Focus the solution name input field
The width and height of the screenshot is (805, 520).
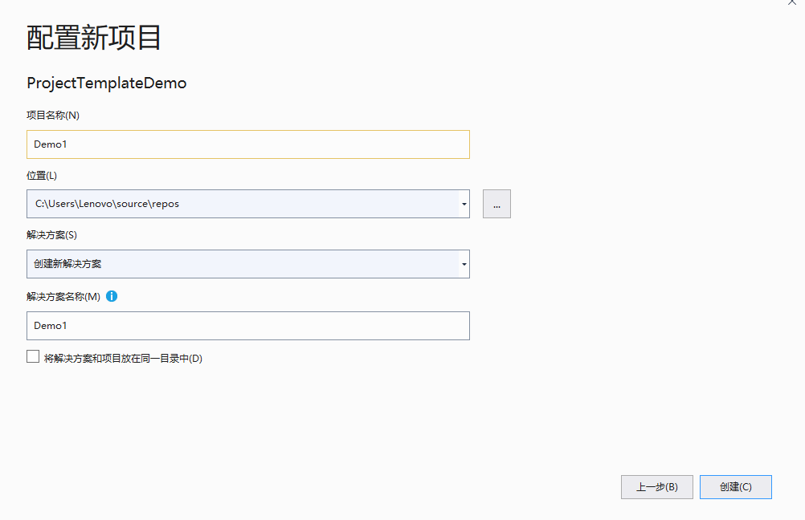[248, 326]
